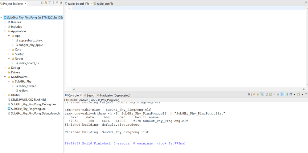Screen dimensions: 308x153
Task: Toggle Word Wrap in console toolbar
Action: click(x=274, y=94)
